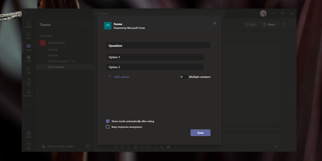Open the General channel
The height and width of the screenshot is (161, 322).
tap(53, 49)
